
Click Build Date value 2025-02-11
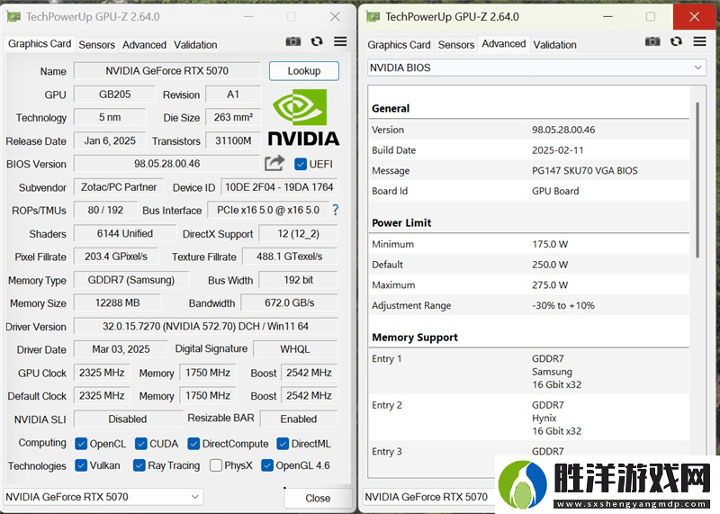(557, 150)
